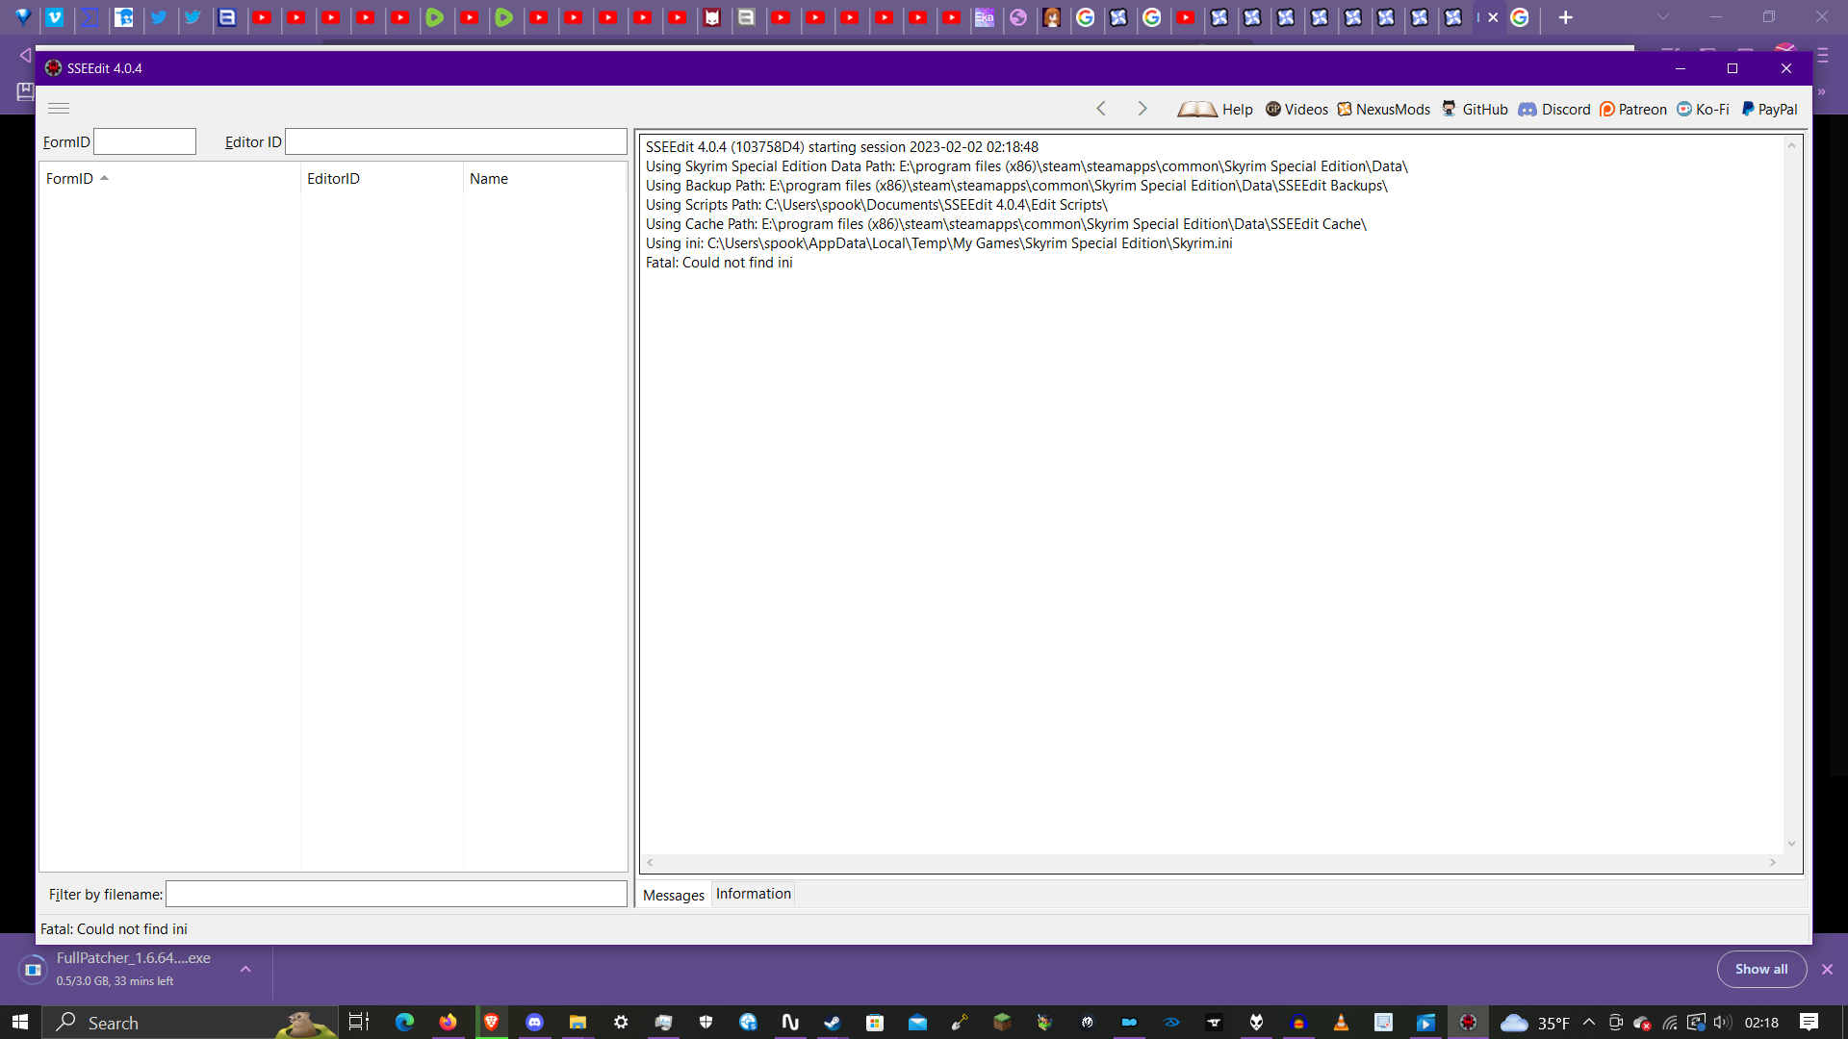Open a new browser tab
Image resolution: width=1848 pixels, height=1039 pixels.
[x=1566, y=17]
